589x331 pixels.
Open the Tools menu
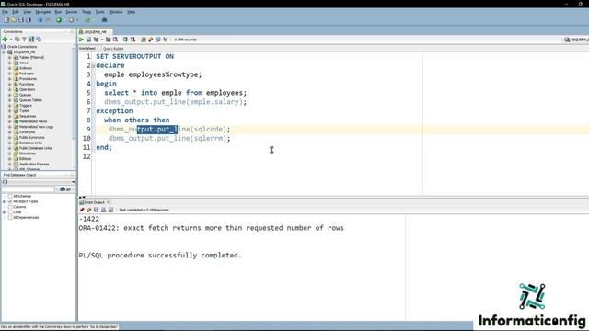coord(100,12)
